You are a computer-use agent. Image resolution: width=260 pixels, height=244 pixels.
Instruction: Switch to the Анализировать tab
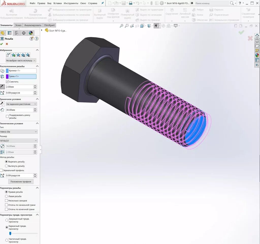[x=33, y=25]
